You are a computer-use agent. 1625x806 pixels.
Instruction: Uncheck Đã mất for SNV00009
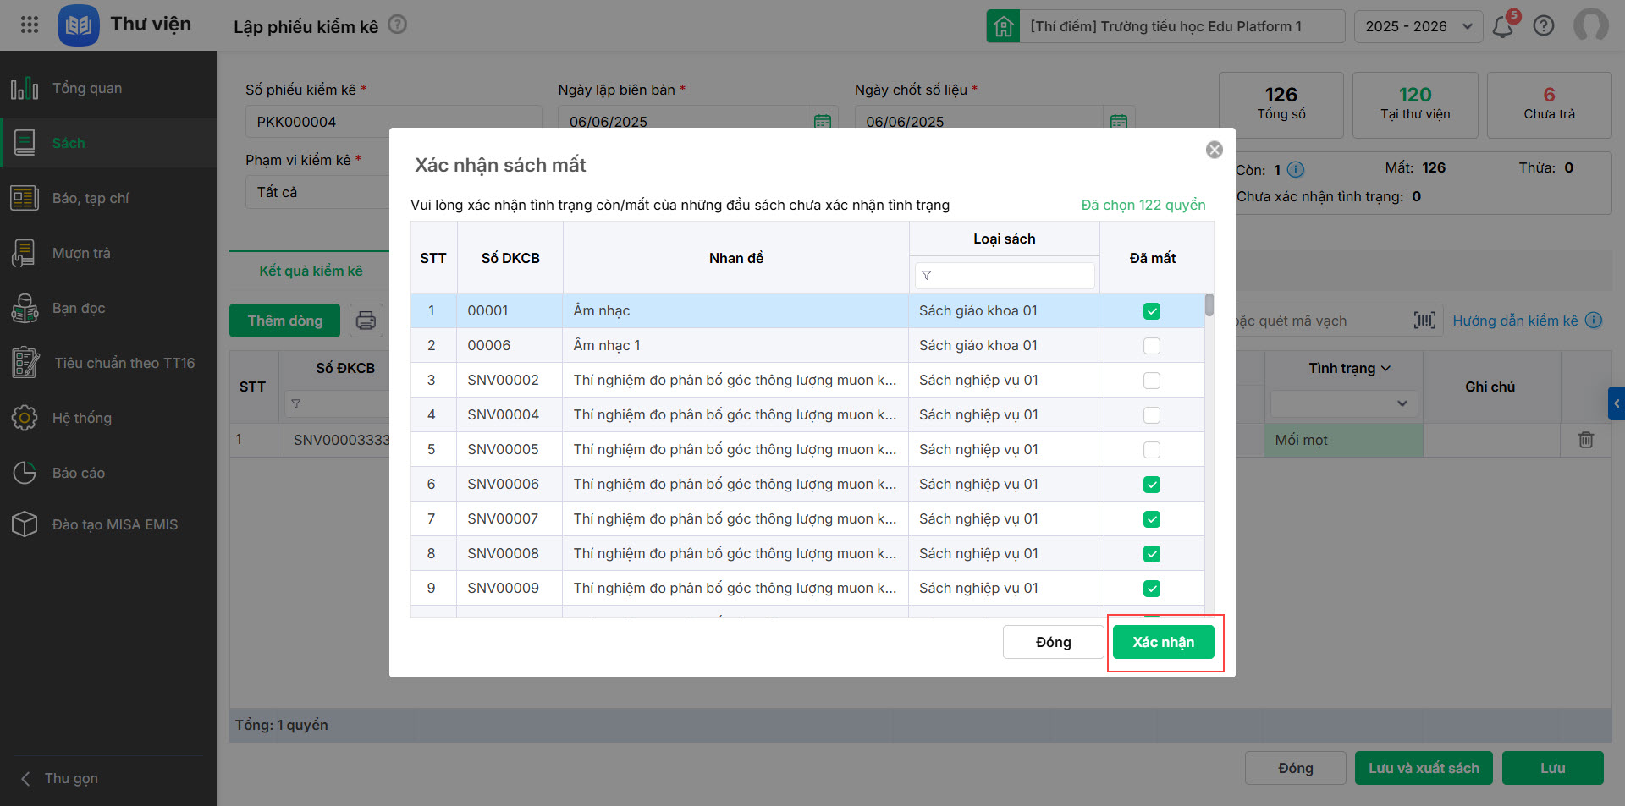point(1152,589)
